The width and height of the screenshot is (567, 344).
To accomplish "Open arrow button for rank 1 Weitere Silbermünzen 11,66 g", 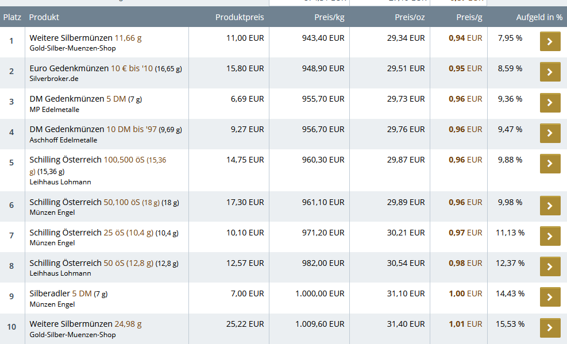I will [x=550, y=41].
